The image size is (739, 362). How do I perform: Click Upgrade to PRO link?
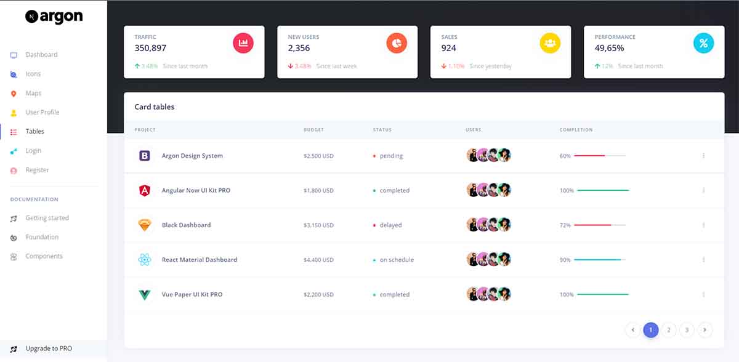[x=49, y=349]
